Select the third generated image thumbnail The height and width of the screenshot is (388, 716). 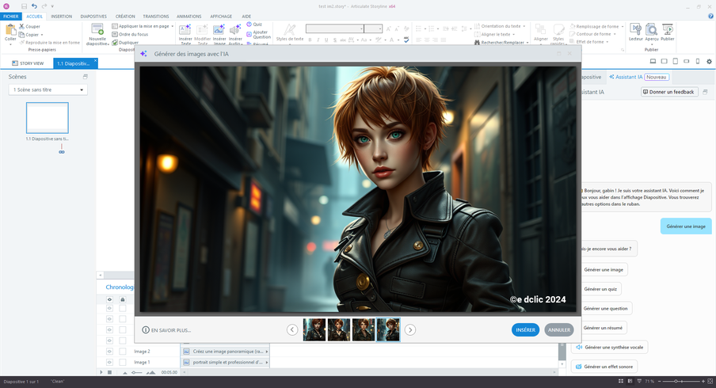click(364, 329)
